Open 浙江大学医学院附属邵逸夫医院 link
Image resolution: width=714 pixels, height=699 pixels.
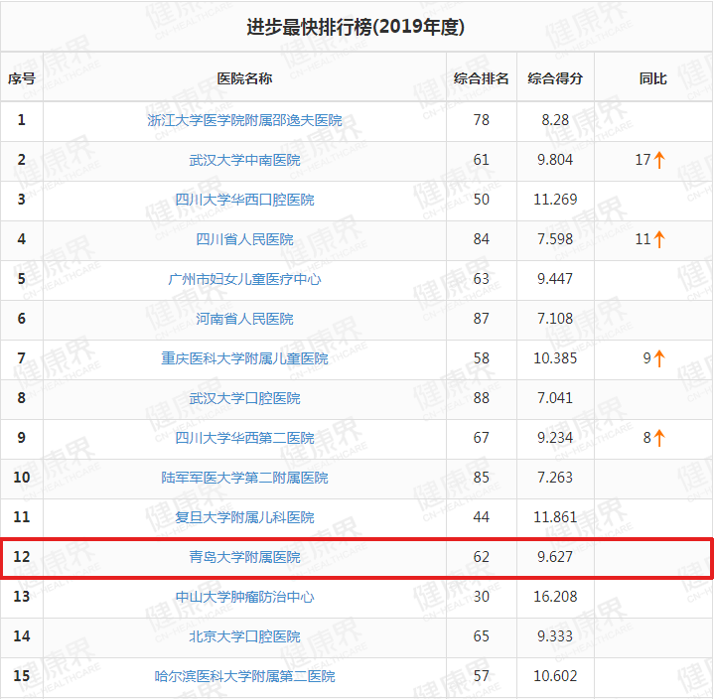244,120
